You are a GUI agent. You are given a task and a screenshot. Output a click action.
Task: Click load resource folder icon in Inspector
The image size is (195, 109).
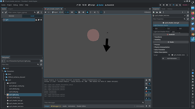pyautogui.click(x=157, y=12)
